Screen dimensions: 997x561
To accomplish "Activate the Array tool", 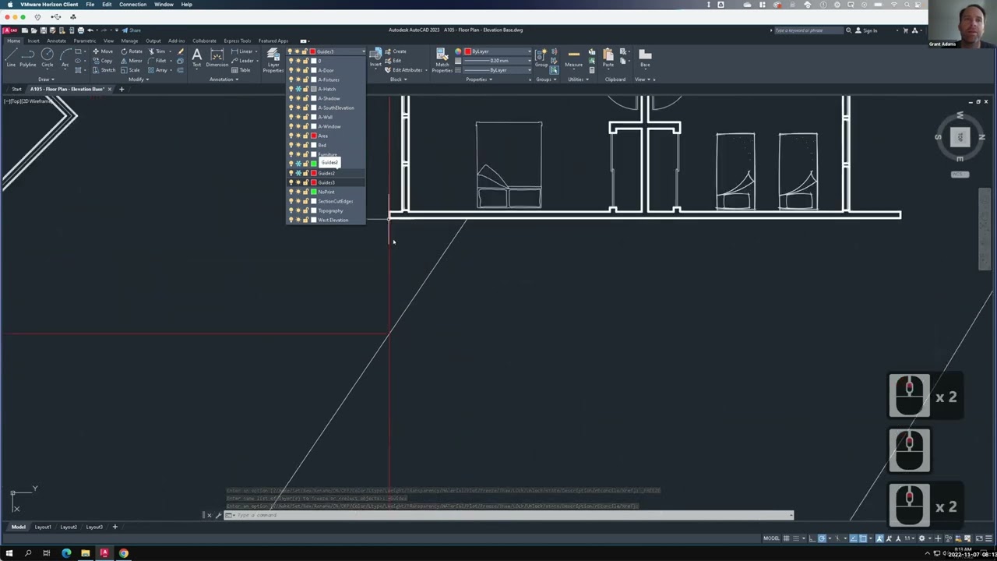I will pyautogui.click(x=158, y=70).
